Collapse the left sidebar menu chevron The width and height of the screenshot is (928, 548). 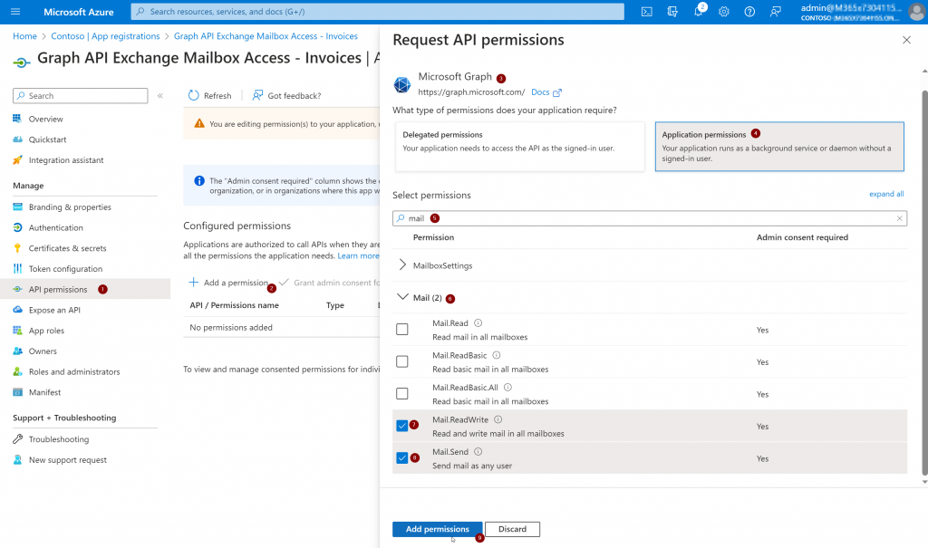(160, 96)
